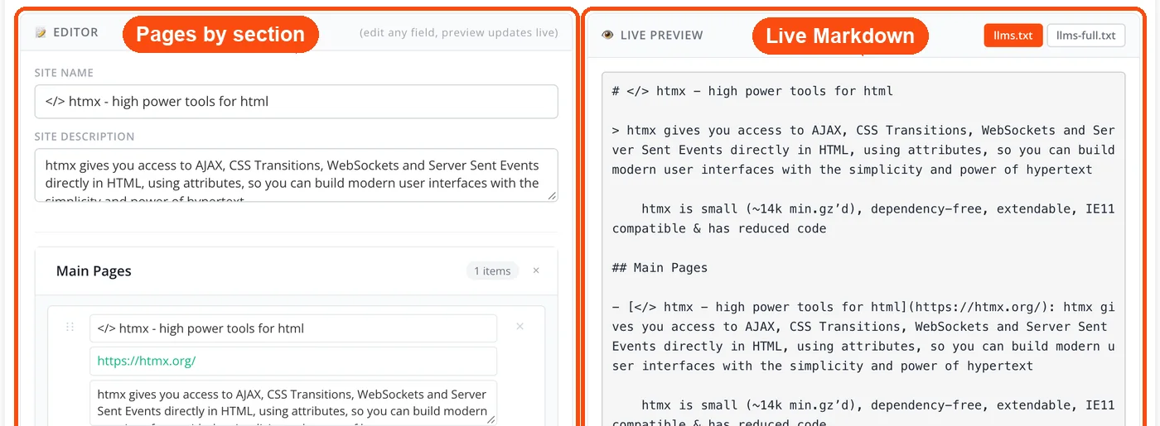Click the Site Name label

[64, 73]
